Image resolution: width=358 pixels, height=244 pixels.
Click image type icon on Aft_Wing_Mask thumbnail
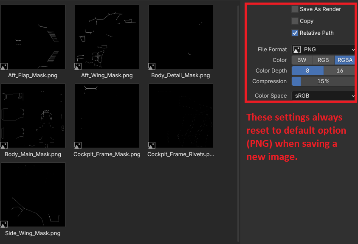tap(78, 66)
